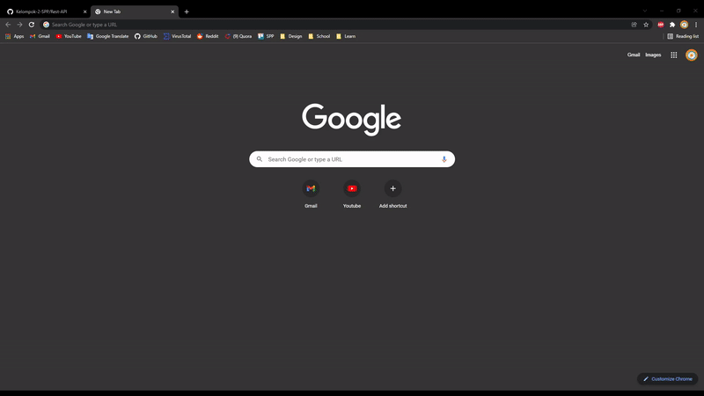Viewport: 704px width, 396px height.
Task: Share this page via address bar icon
Action: pos(634,25)
